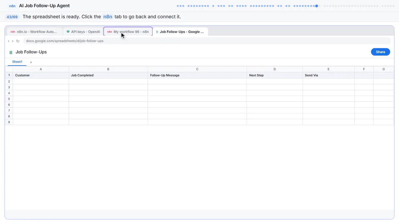Reload the page with the refresh icon

coord(18,41)
